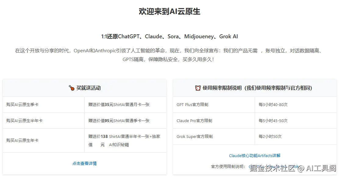This screenshot has height=178, width=342.
Task: Click the alarm clock icon beside 使用频率限制说明
Action: pyautogui.click(x=198, y=88)
